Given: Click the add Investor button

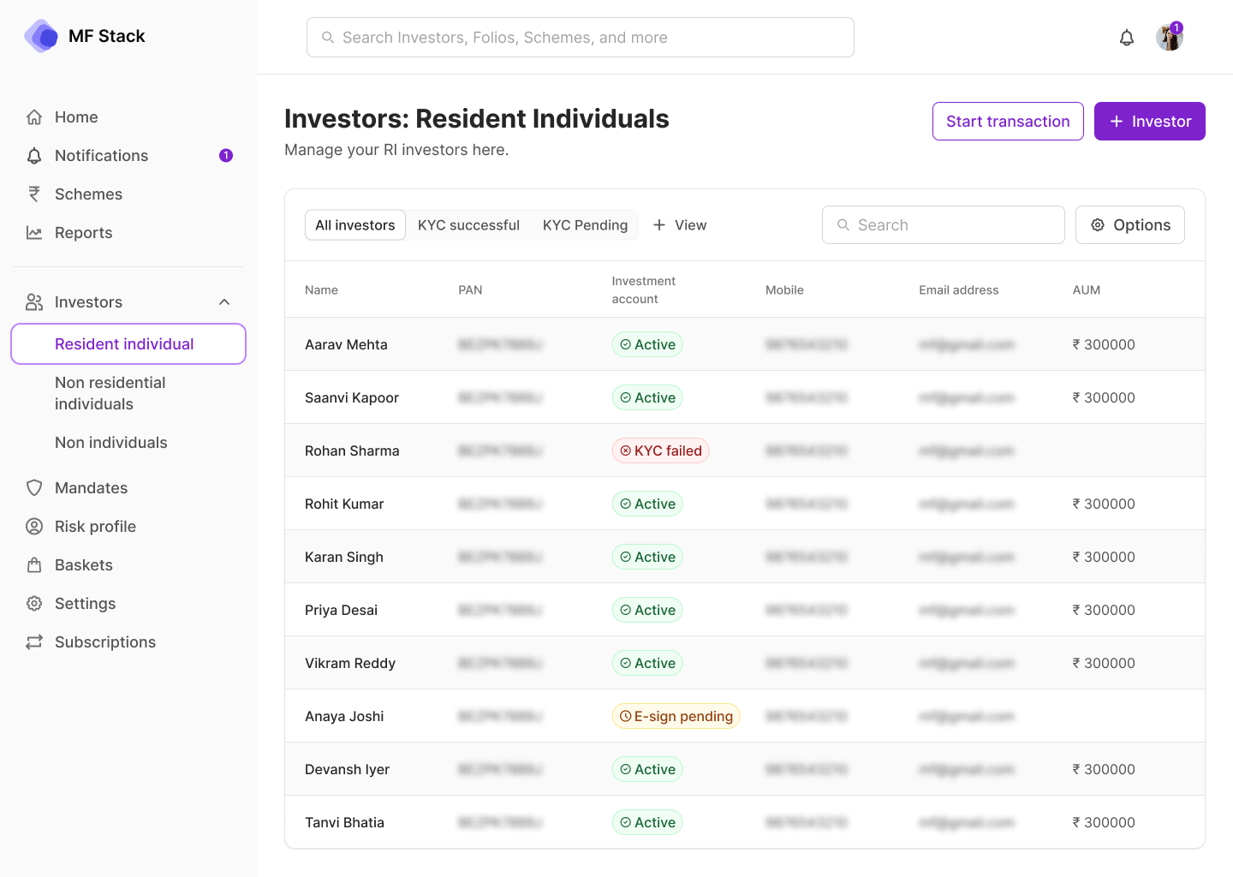Looking at the screenshot, I should pos(1149,122).
